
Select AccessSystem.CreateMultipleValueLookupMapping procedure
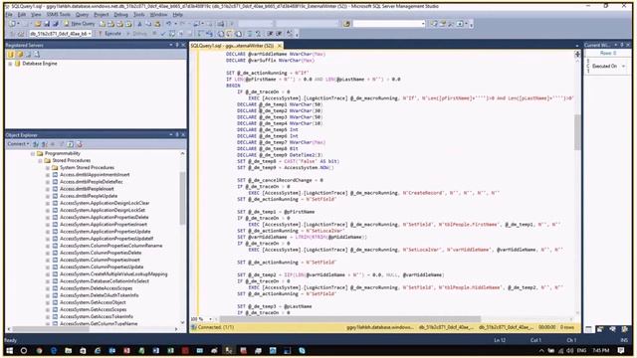point(113,274)
